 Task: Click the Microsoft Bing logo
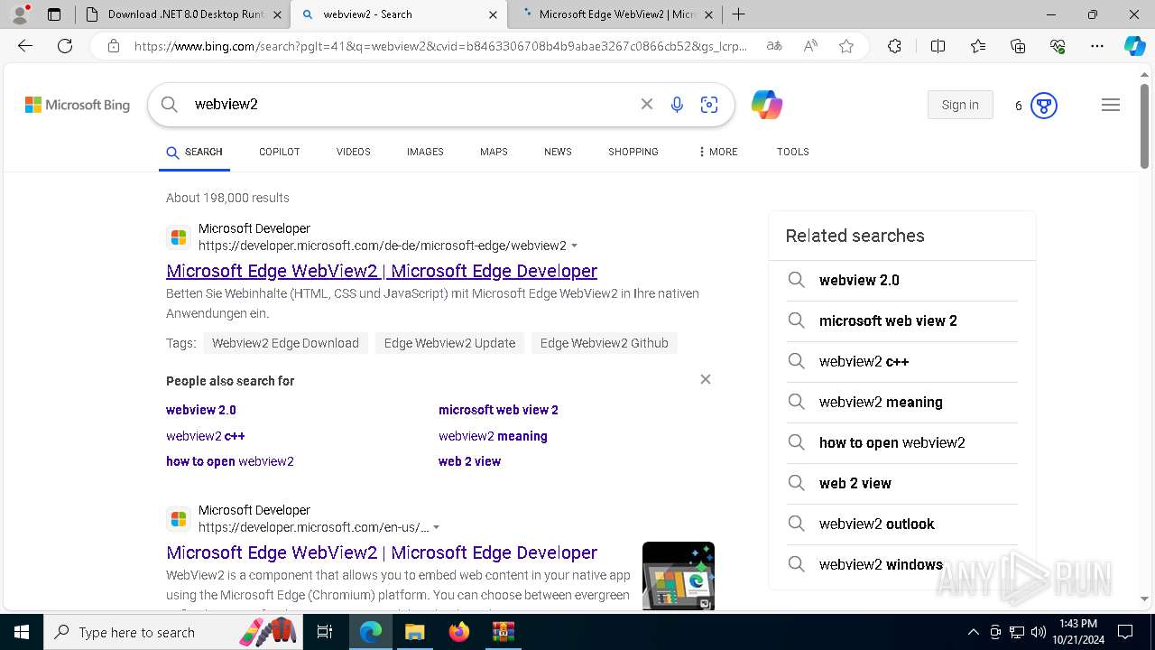(x=78, y=106)
